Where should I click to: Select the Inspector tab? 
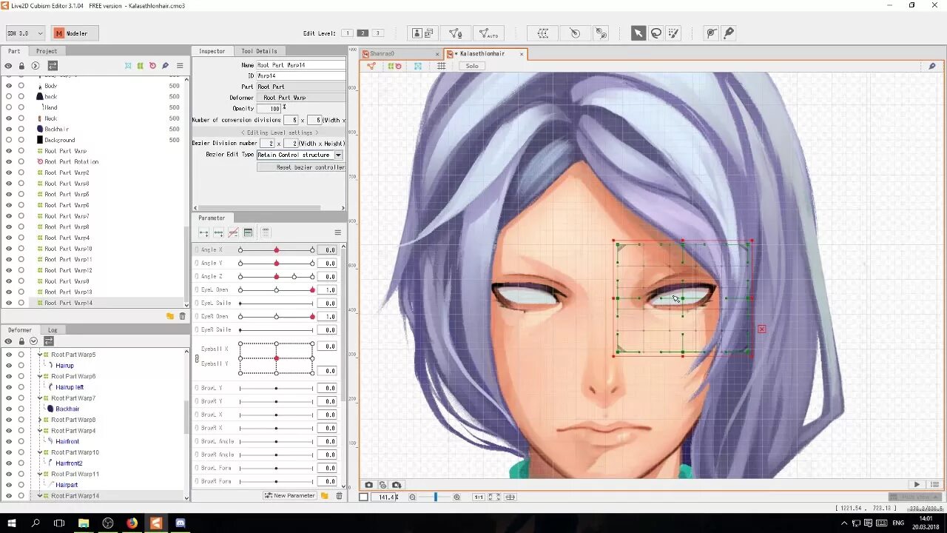click(x=212, y=51)
